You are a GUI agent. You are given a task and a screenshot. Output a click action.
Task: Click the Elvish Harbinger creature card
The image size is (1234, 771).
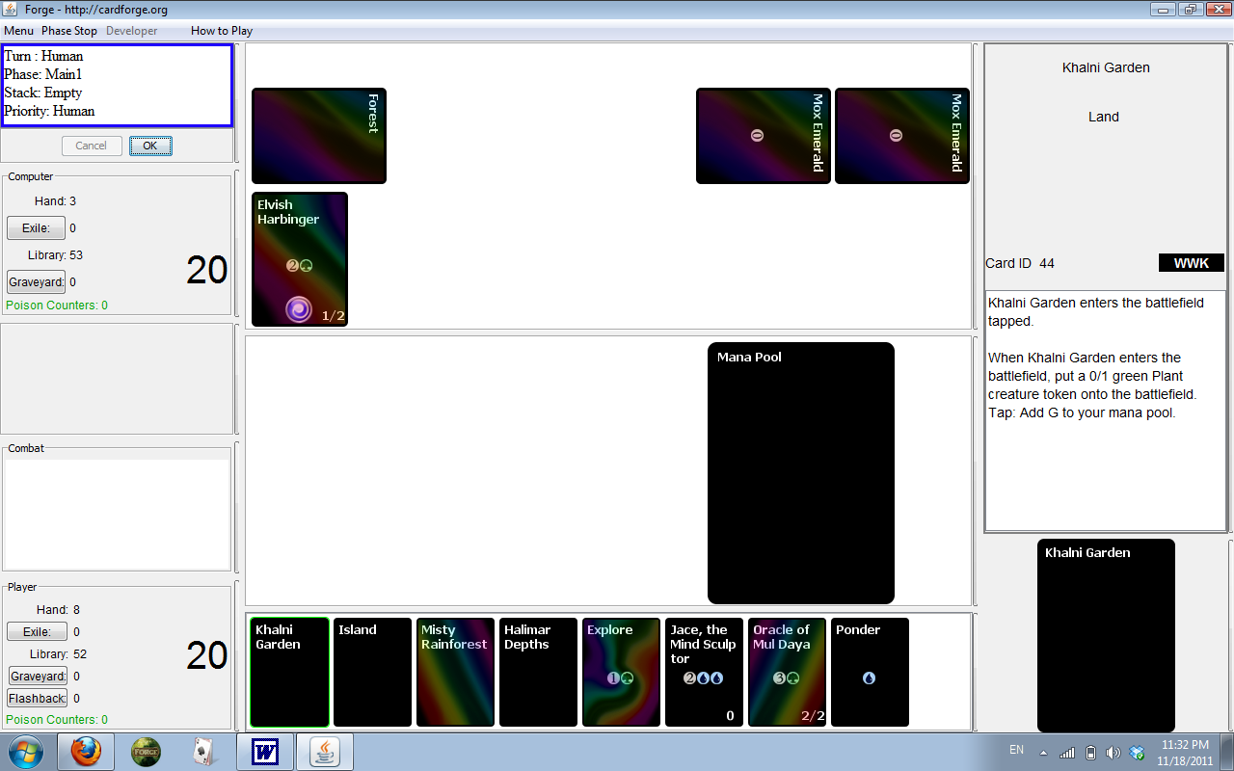coord(300,259)
